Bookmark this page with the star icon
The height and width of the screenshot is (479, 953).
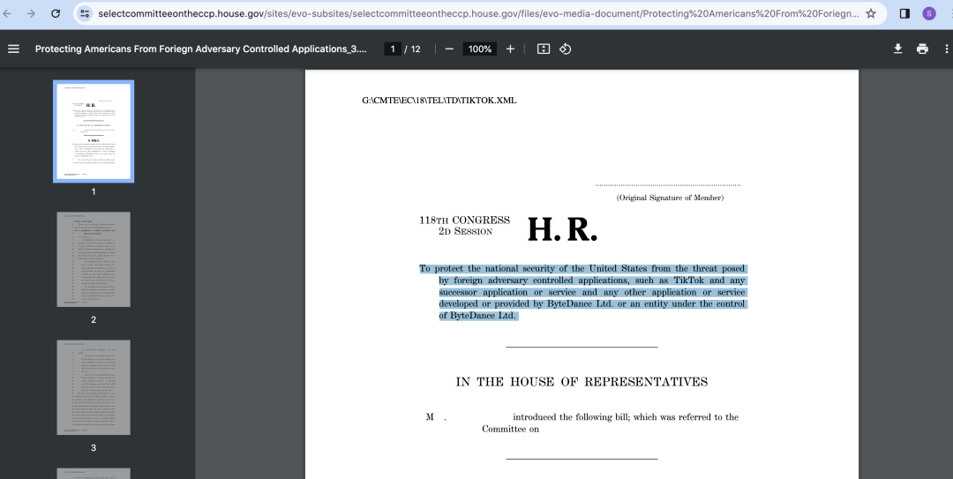click(x=871, y=14)
